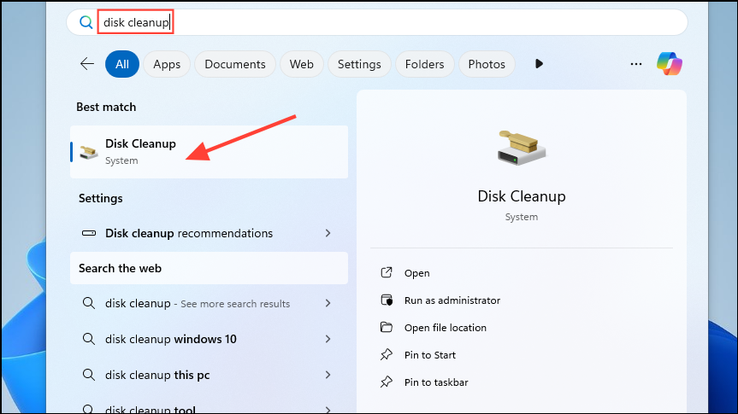738x414 pixels.
Task: Switch to the Folders filter tab
Action: click(424, 64)
